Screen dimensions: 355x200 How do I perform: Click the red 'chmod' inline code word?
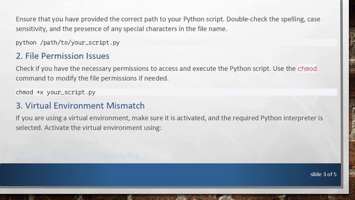[x=307, y=68]
